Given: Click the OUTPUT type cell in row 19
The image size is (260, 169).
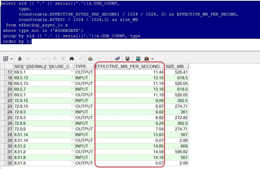Looking at the screenshot, I should (84, 84).
